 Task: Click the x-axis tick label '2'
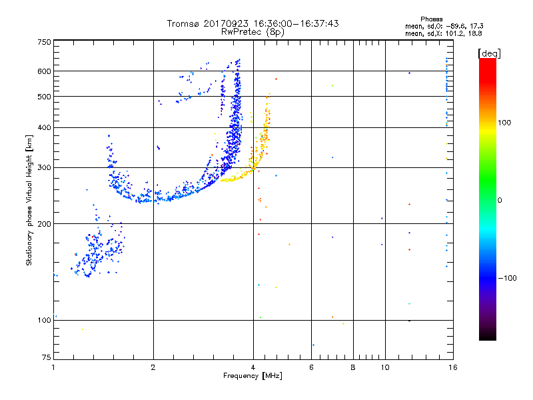[x=153, y=367]
